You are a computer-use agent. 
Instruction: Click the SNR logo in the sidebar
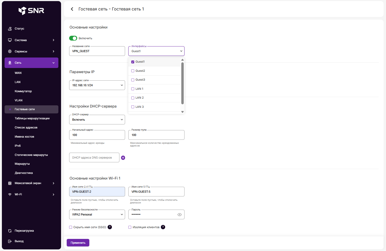coord(31,10)
